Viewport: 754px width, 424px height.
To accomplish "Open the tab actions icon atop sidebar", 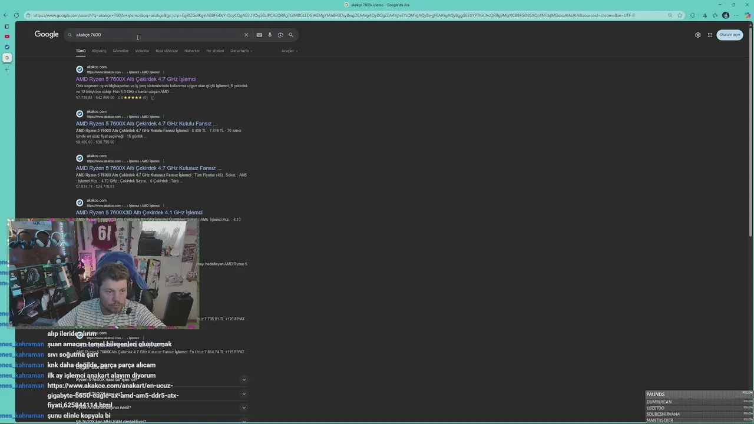I will (x=7, y=26).
